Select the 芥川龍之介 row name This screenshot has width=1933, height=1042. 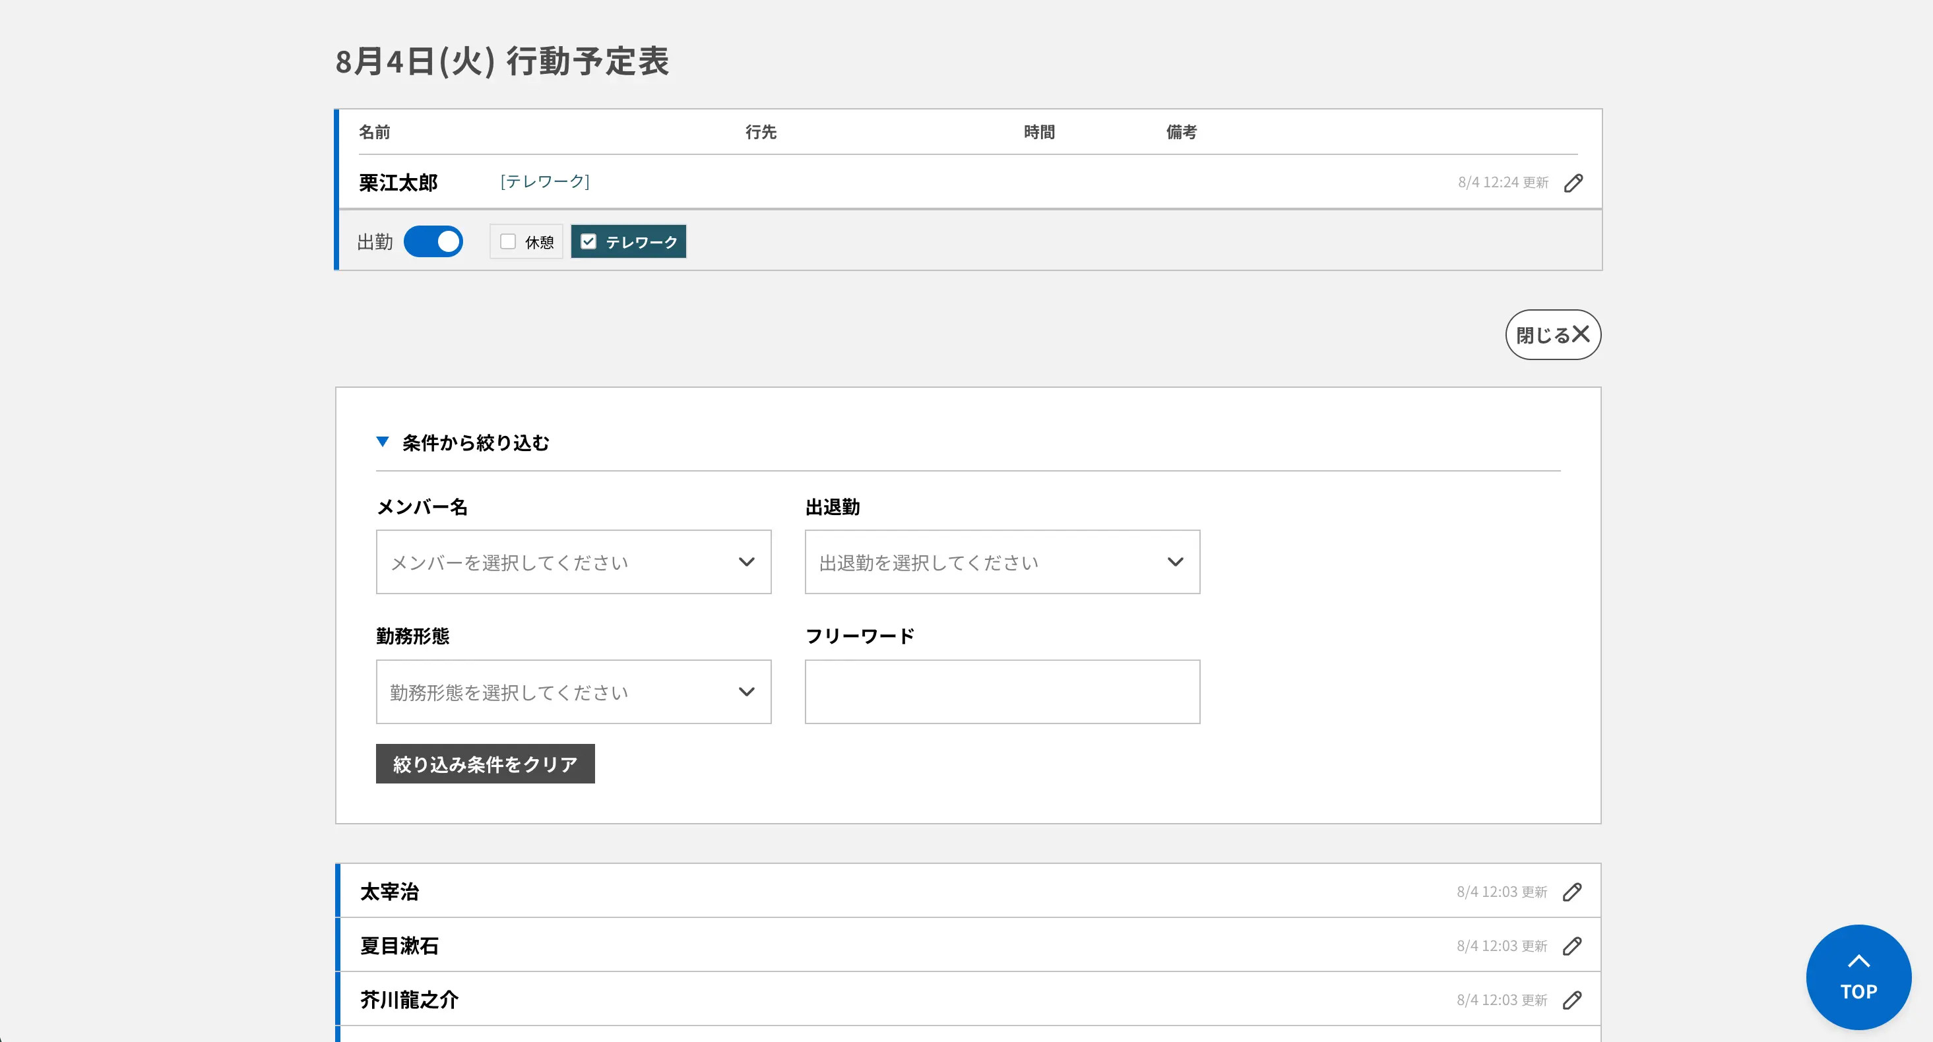(x=409, y=1000)
